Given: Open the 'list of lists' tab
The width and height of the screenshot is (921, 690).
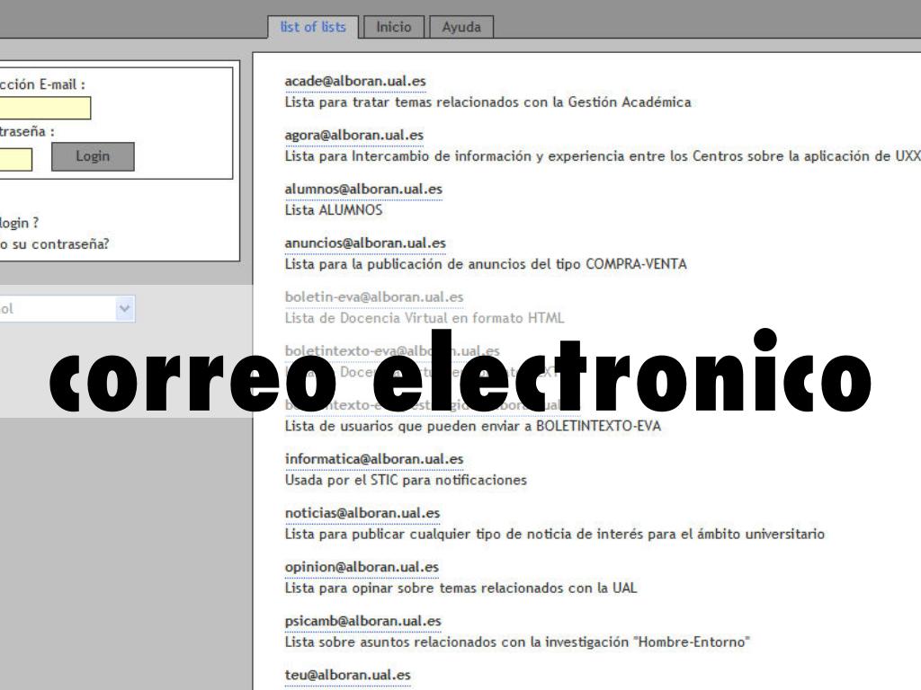Looking at the screenshot, I should [x=313, y=27].
